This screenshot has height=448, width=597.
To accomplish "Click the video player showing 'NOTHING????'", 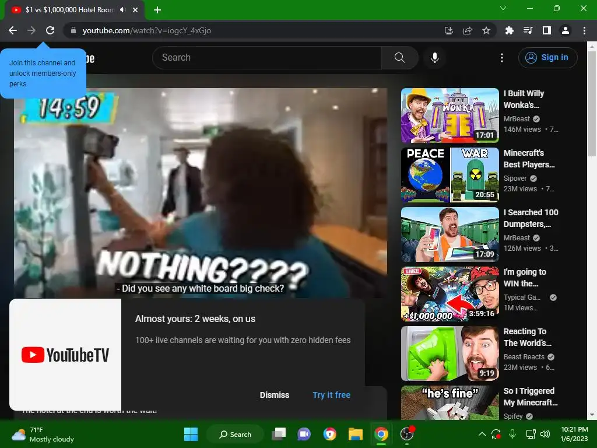I will [x=201, y=192].
